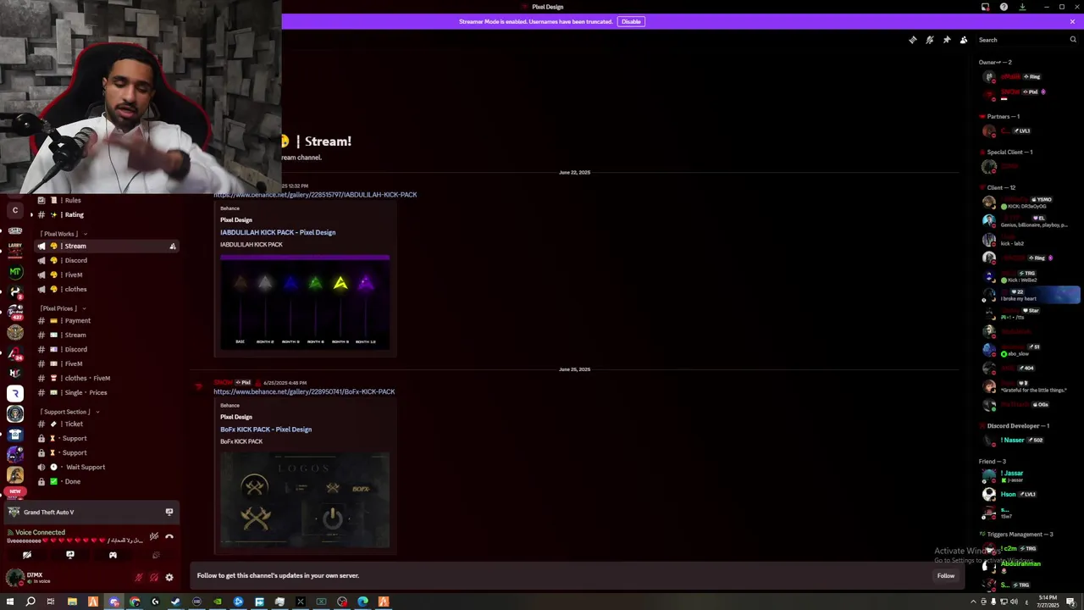The height and width of the screenshot is (610, 1084).
Task: Open Google Chrome from the taskbar
Action: tap(135, 602)
